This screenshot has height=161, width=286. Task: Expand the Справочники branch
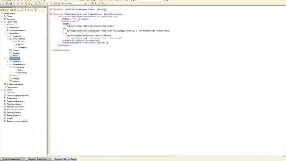pyautogui.click(x=2, y=22)
